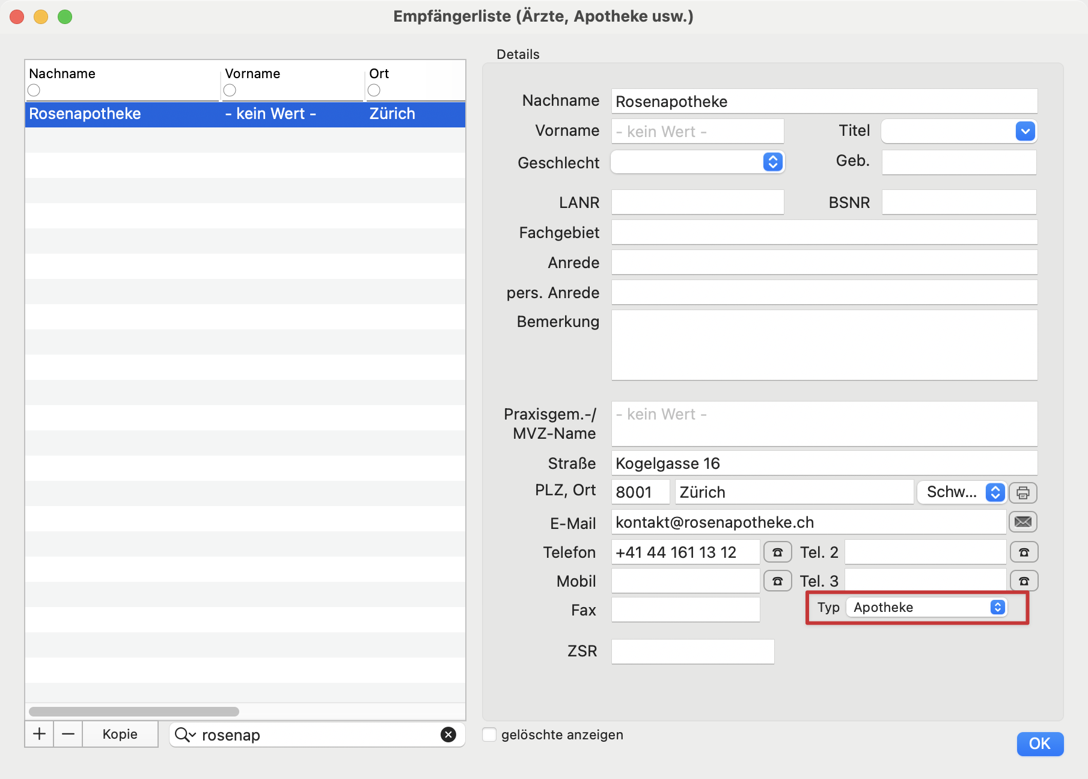Screen dimensions: 1088x779
Task: Select radio button under Ort column
Action: (374, 90)
